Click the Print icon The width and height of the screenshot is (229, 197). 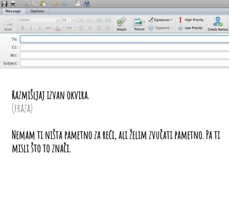click(13, 4)
